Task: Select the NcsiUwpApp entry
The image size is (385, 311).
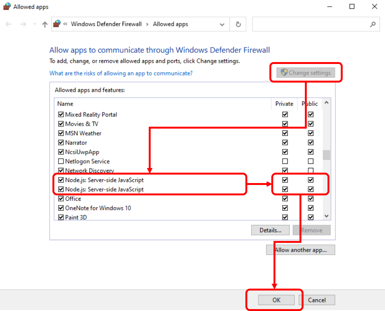Action: 82,152
